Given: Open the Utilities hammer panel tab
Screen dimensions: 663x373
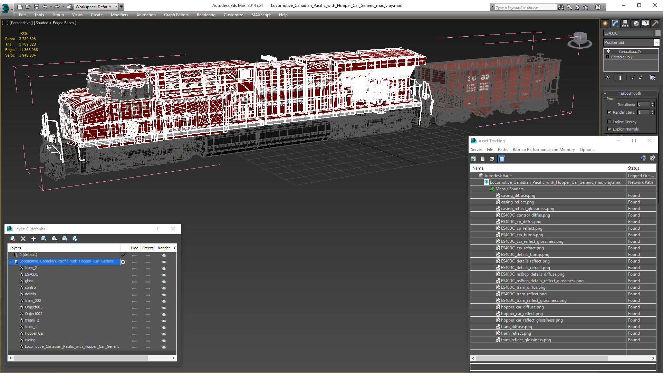Looking at the screenshot, I should 655,23.
